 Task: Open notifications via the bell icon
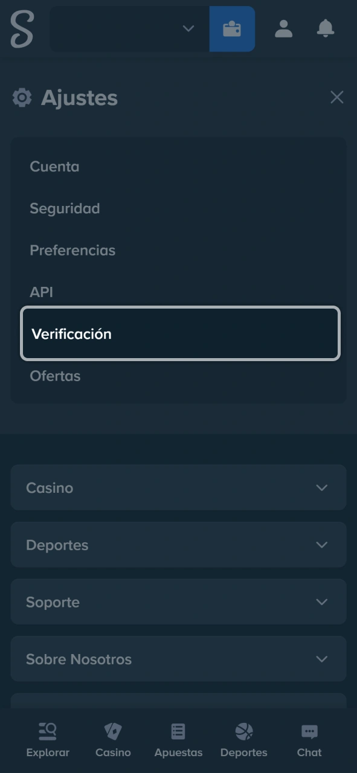pos(325,28)
